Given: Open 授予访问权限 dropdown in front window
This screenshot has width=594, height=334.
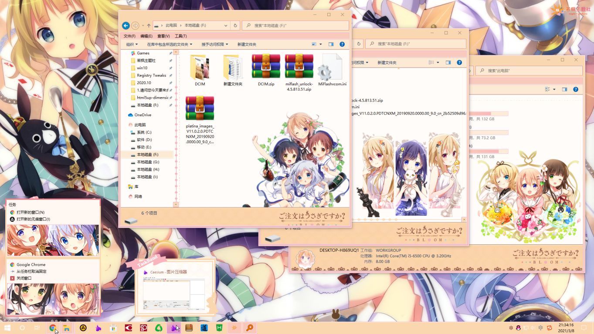Looking at the screenshot, I should pos(215,44).
